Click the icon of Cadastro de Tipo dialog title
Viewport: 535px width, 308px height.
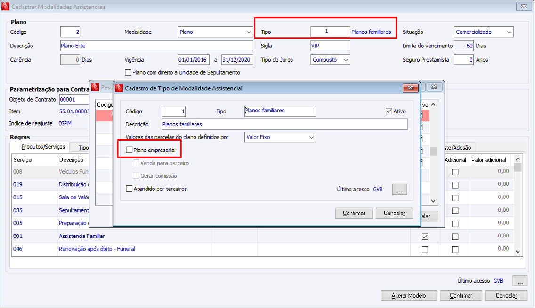(119, 88)
